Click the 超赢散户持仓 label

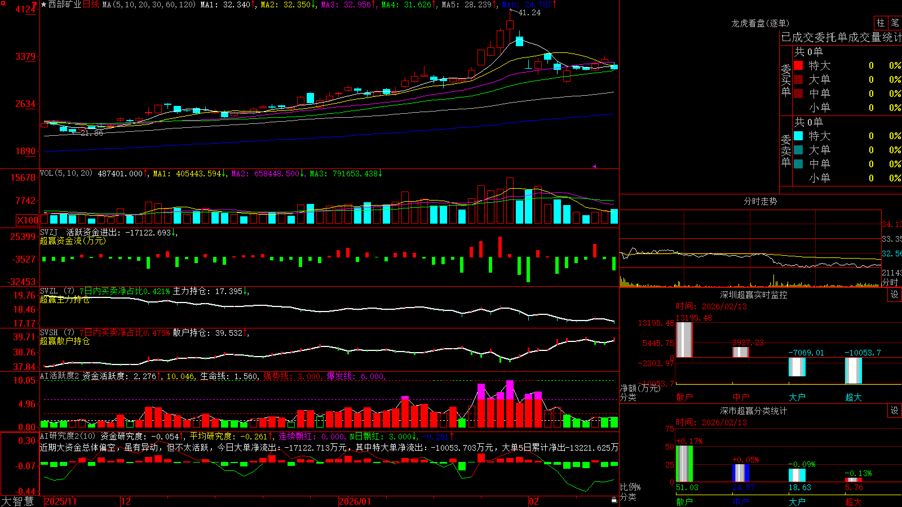(x=65, y=341)
